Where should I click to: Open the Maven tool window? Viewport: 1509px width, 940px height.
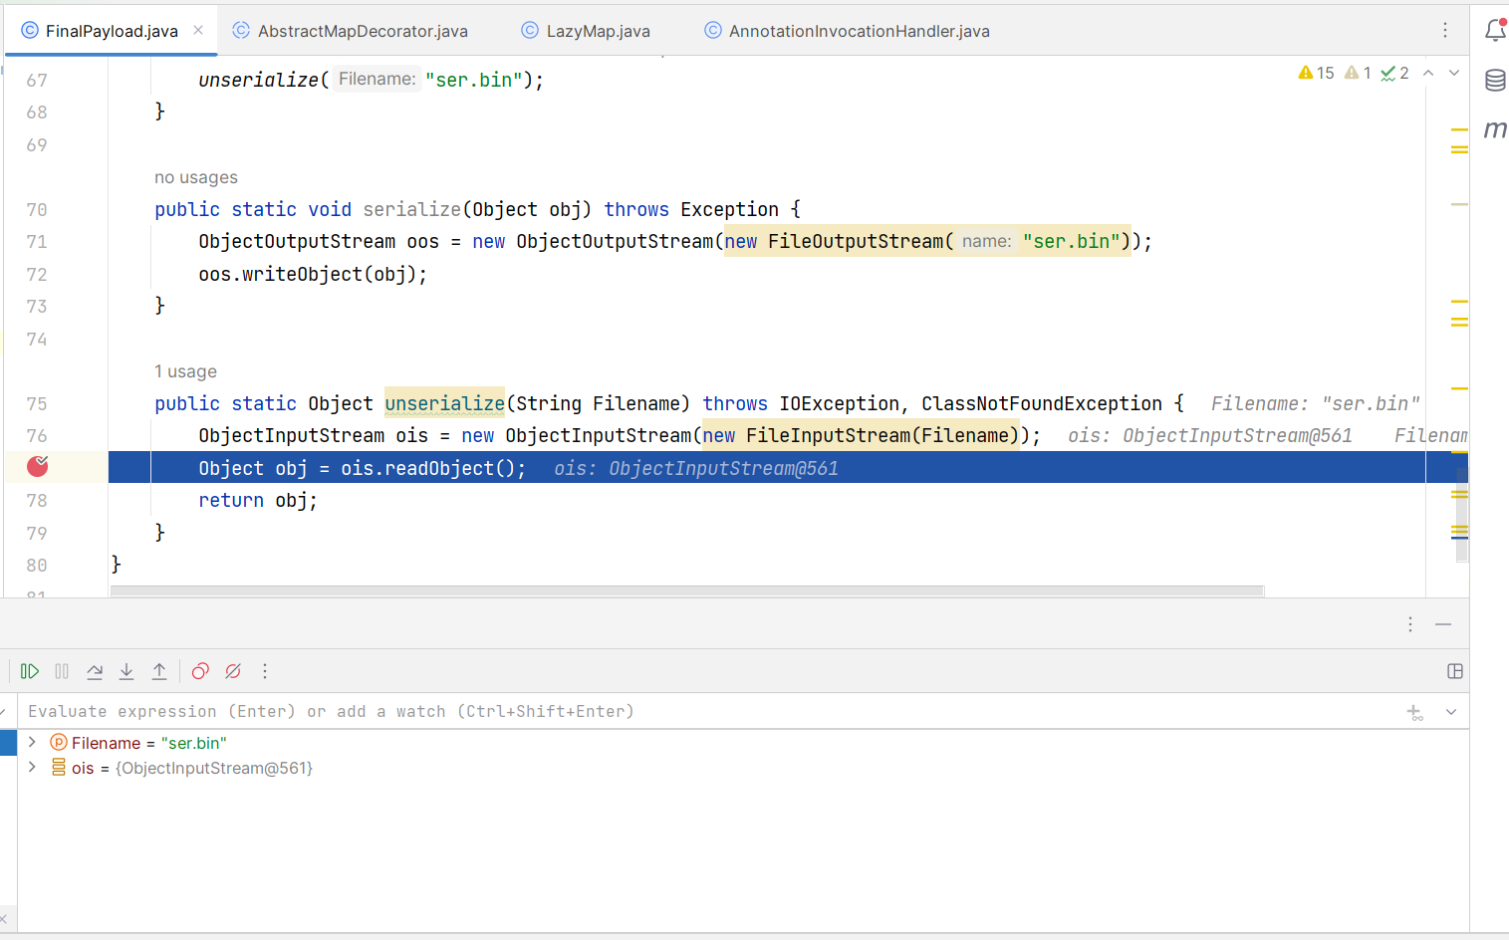tap(1495, 129)
